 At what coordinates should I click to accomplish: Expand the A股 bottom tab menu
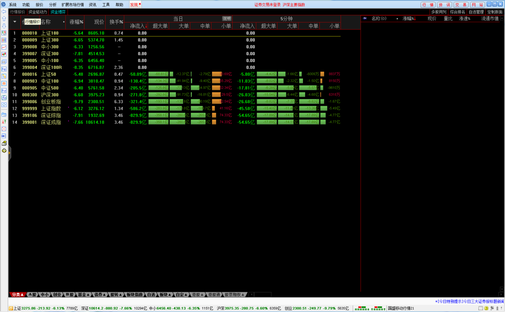pos(32,294)
